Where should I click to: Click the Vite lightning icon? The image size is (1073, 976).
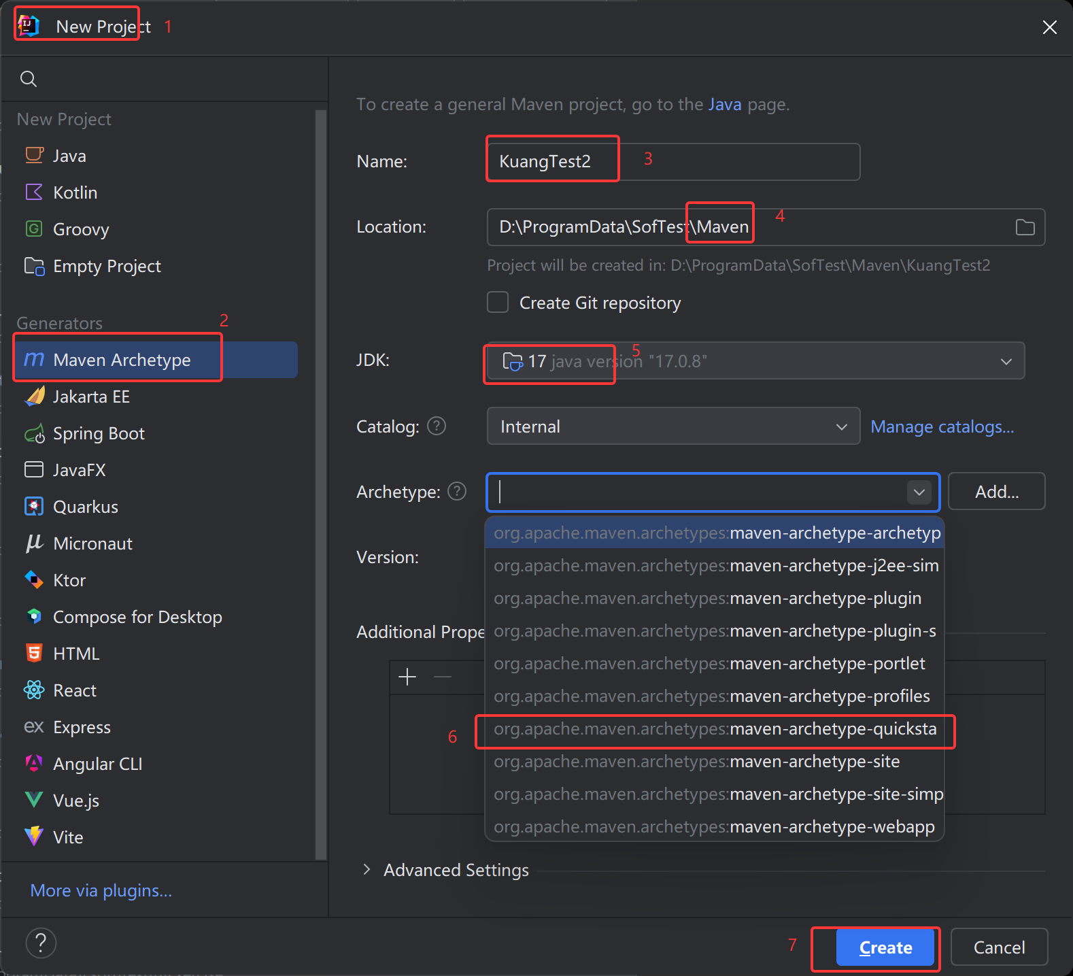[34, 837]
